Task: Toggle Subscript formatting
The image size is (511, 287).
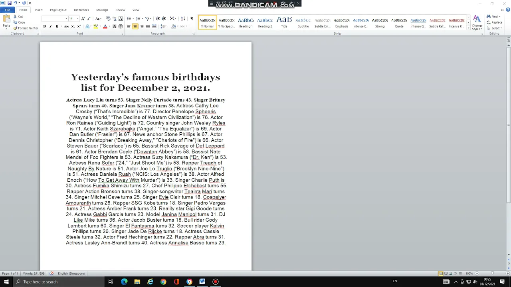Action: click(x=73, y=26)
